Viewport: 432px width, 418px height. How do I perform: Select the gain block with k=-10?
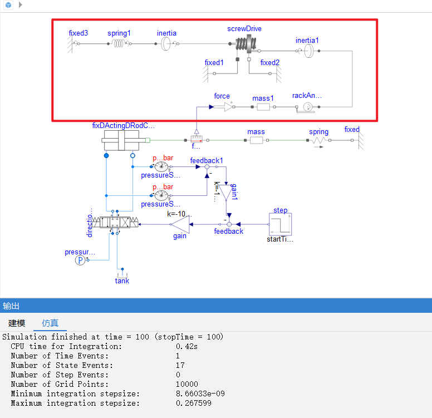click(180, 224)
